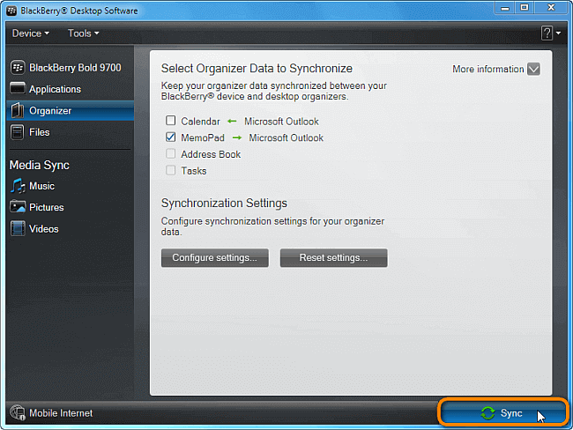Open the Tools menu

[84, 33]
